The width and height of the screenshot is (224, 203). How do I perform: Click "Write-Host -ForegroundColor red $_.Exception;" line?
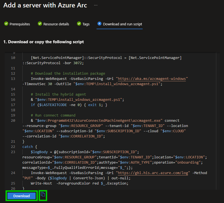pos(79,183)
